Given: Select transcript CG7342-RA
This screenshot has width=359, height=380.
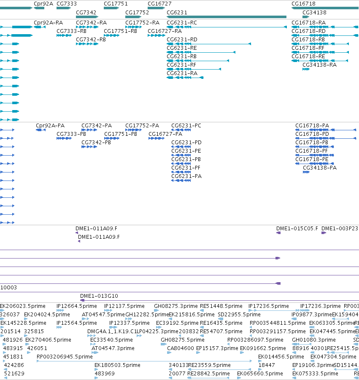Looking at the screenshot, I should (91, 22).
